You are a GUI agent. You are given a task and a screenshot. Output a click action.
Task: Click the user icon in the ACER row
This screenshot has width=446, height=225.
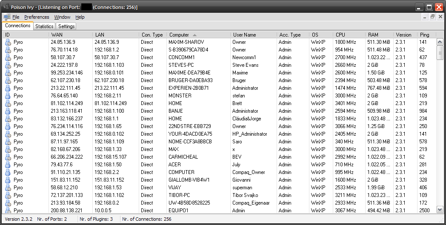[8, 165]
